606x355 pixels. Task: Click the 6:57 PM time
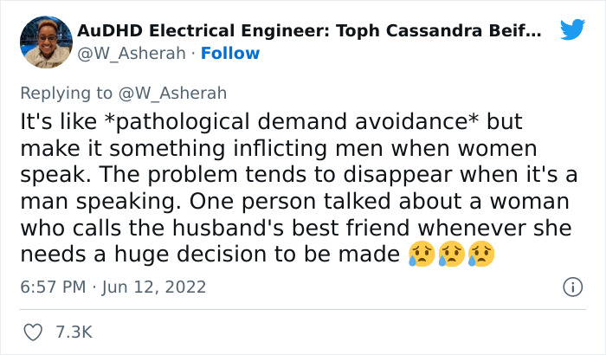pos(55,287)
